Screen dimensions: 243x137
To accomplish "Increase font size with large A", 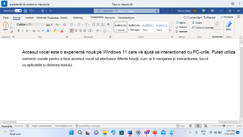I will coord(48,24).
